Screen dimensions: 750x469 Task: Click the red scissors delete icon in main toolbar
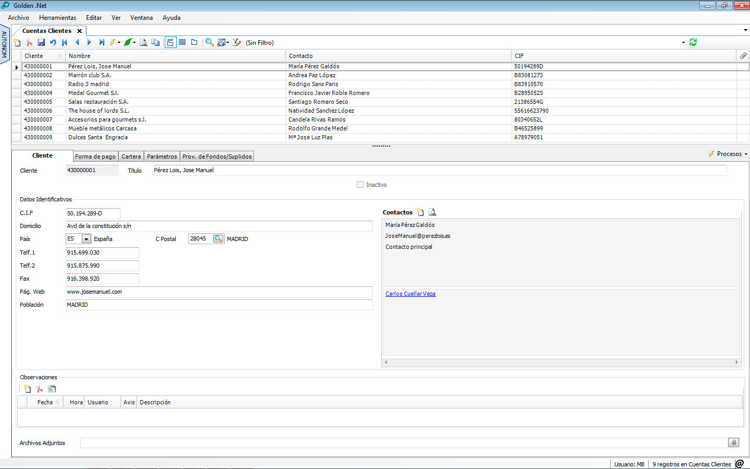(x=29, y=42)
